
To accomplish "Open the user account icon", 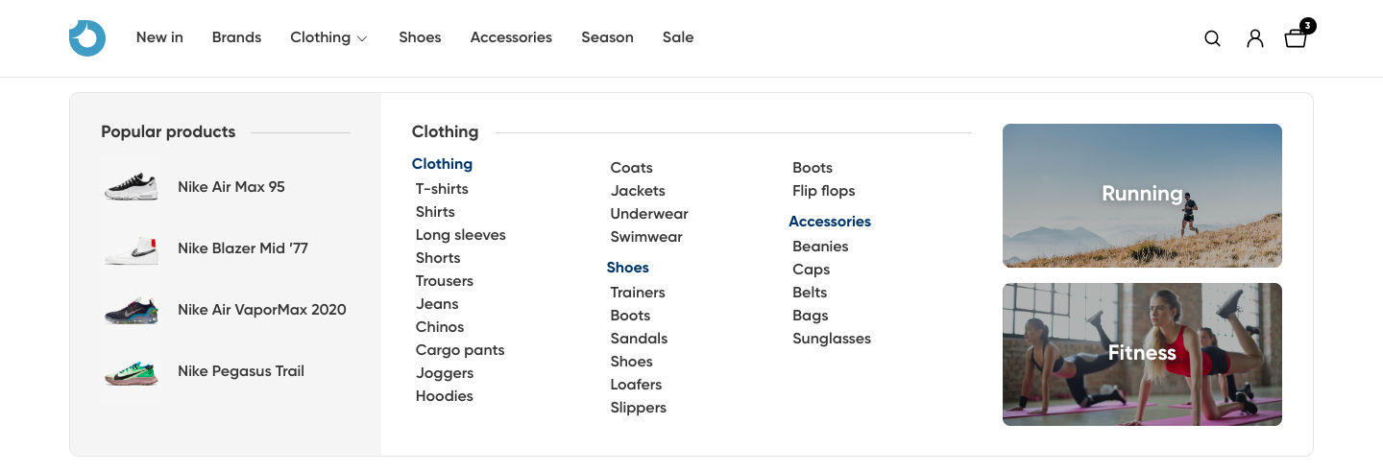I will click(1254, 38).
